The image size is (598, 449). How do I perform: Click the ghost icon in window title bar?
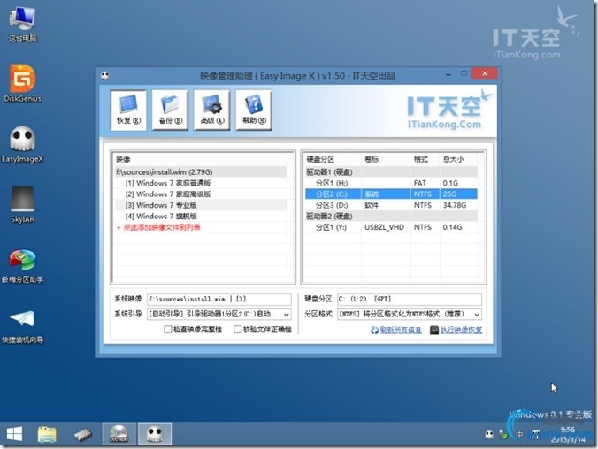click(x=105, y=75)
